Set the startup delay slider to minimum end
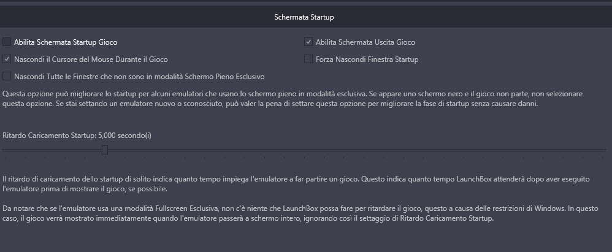 click(x=4, y=150)
